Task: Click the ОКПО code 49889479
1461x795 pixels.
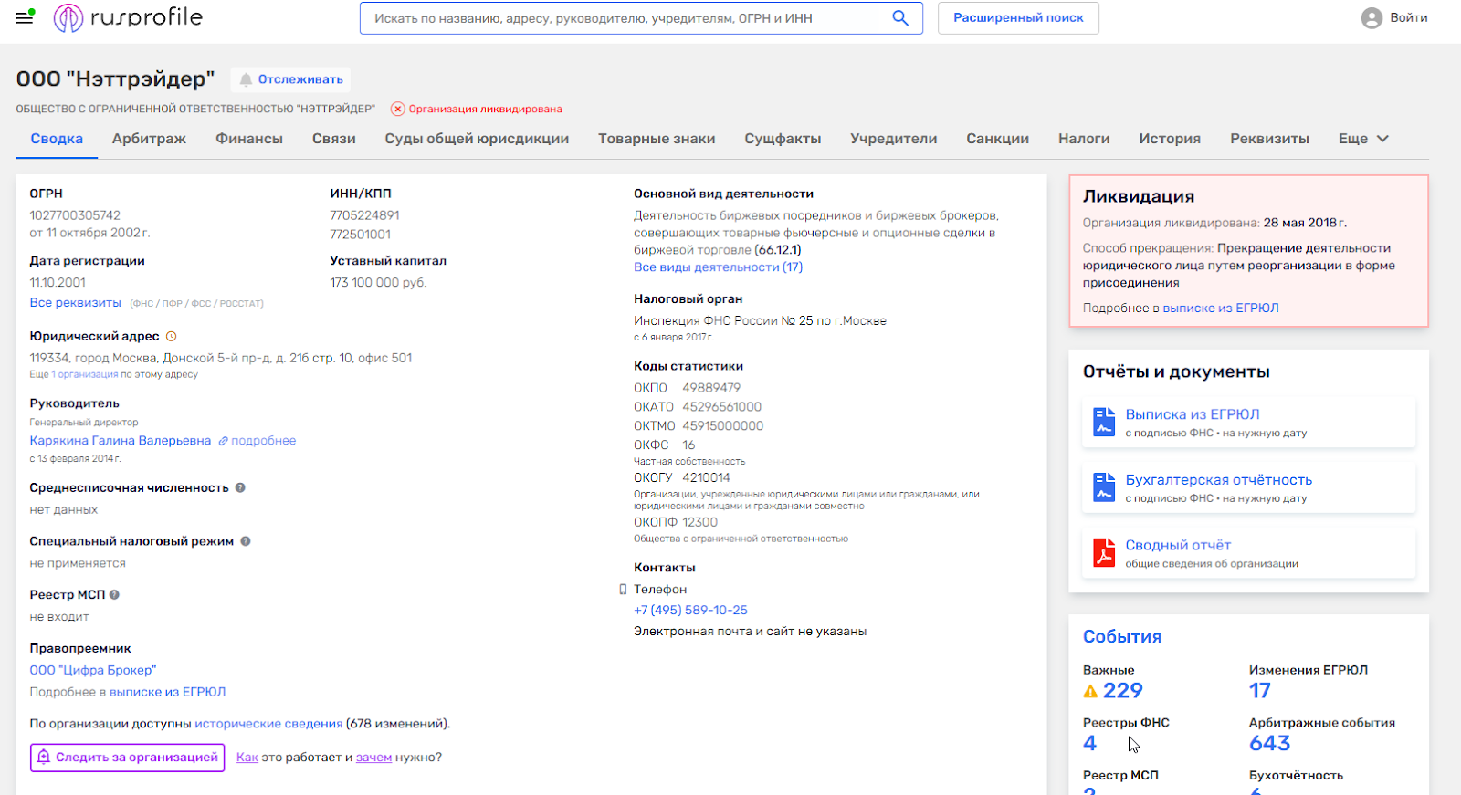Action: [x=711, y=388]
